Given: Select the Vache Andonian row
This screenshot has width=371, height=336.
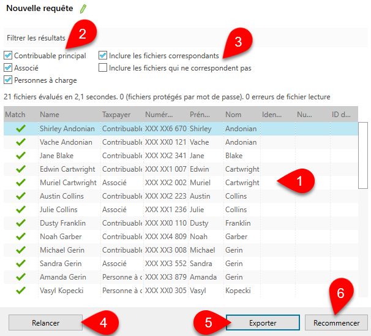Looking at the screenshot, I should pyautogui.click(x=181, y=142).
